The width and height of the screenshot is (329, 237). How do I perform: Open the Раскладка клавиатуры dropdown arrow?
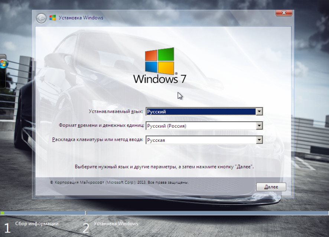pos(259,140)
